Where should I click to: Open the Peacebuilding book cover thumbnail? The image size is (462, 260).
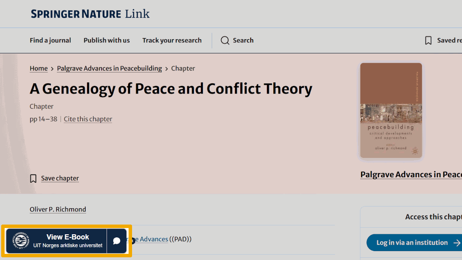pyautogui.click(x=391, y=111)
